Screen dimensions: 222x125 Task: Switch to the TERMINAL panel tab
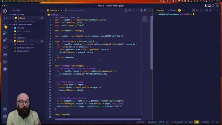[x=160, y=10]
